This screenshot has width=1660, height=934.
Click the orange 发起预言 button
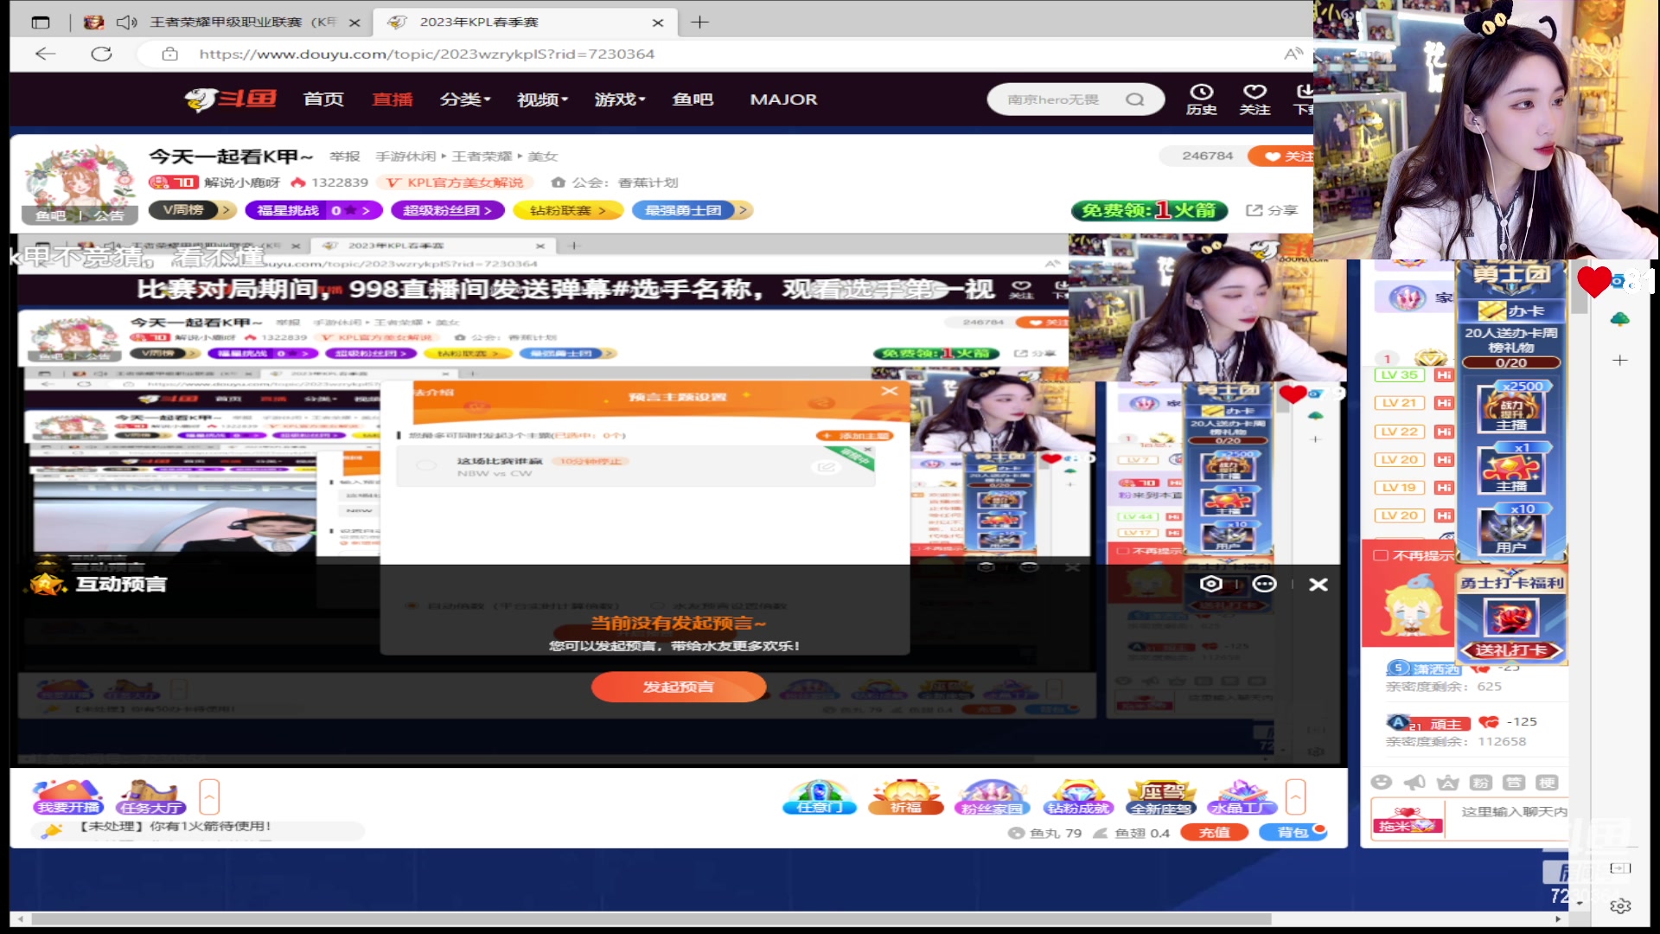click(679, 687)
